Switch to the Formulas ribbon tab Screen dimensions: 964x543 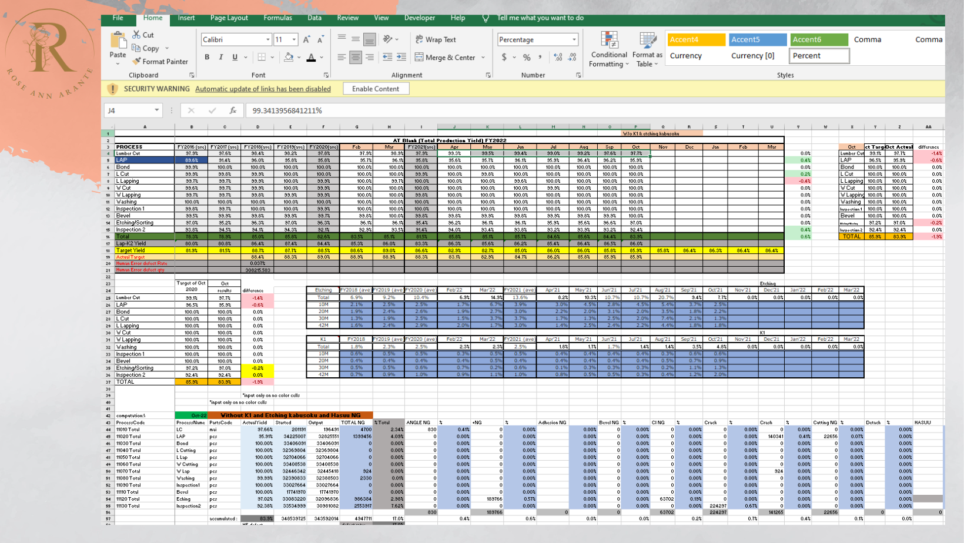click(x=277, y=18)
